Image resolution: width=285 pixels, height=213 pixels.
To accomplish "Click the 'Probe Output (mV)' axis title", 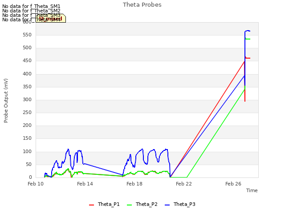I will click(6, 101).
